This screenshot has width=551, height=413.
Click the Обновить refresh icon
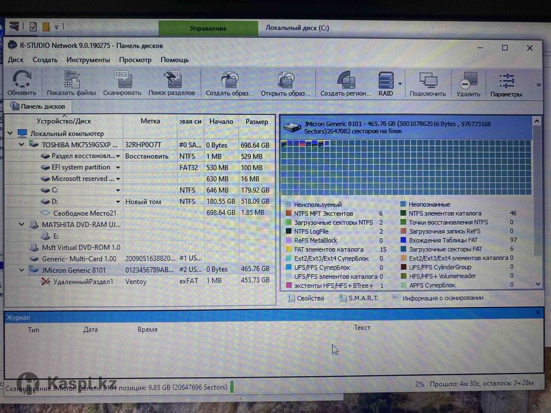coord(22,80)
